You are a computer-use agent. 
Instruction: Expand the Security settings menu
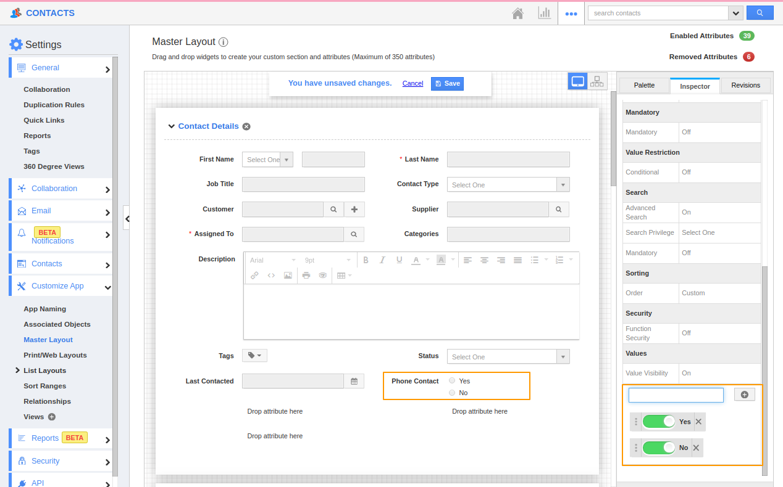coord(61,461)
